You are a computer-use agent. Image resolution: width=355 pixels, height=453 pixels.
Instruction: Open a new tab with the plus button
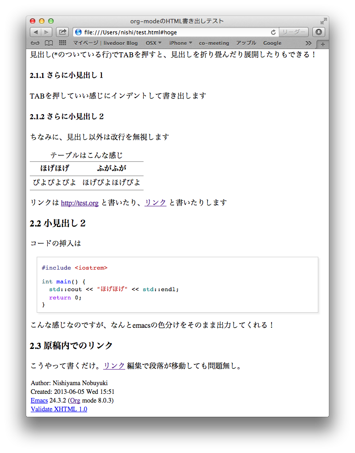tap(322, 44)
